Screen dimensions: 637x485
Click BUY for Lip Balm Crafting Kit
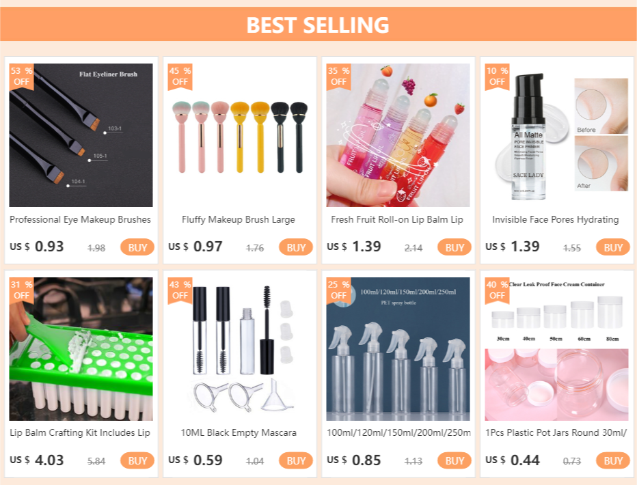(137, 460)
